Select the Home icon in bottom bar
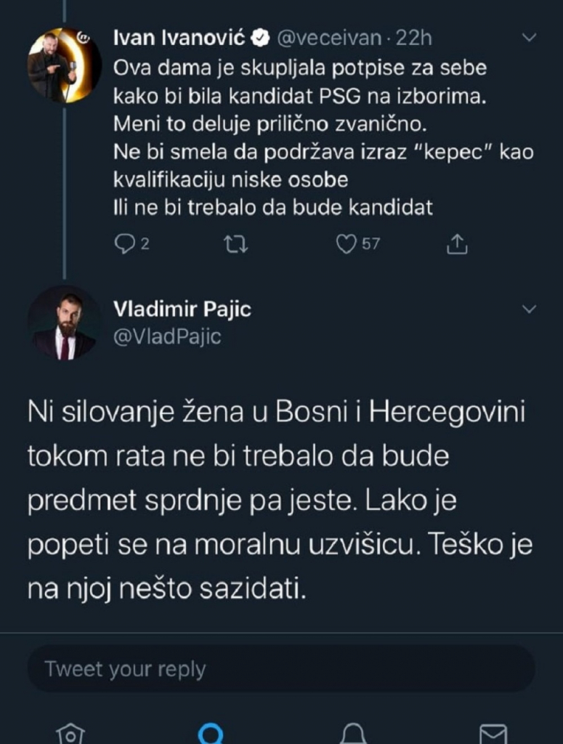 (71, 735)
